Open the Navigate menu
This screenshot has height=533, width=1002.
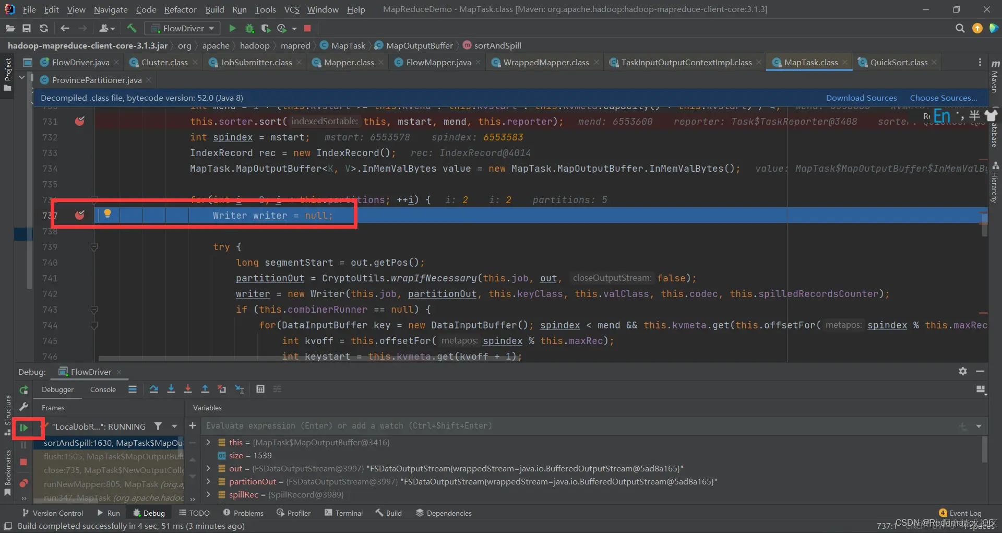click(x=111, y=9)
